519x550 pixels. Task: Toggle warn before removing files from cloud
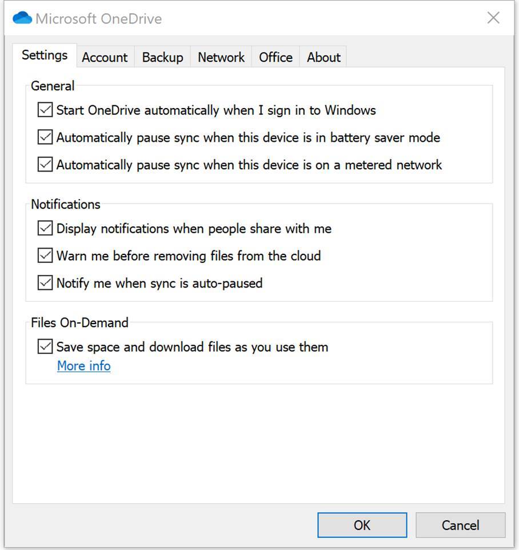point(45,256)
